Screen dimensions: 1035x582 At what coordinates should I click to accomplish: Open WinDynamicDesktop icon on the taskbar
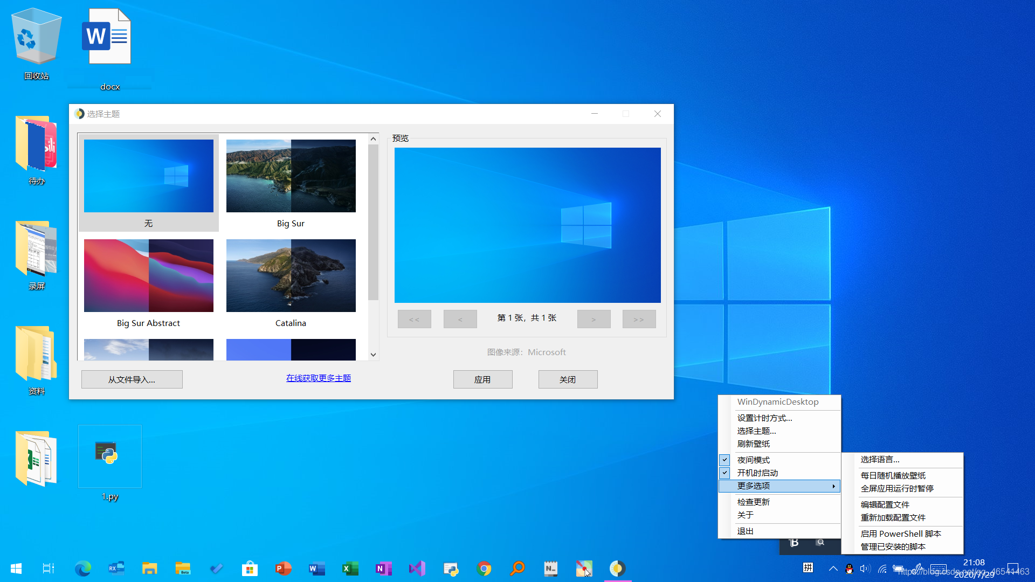[x=618, y=568]
